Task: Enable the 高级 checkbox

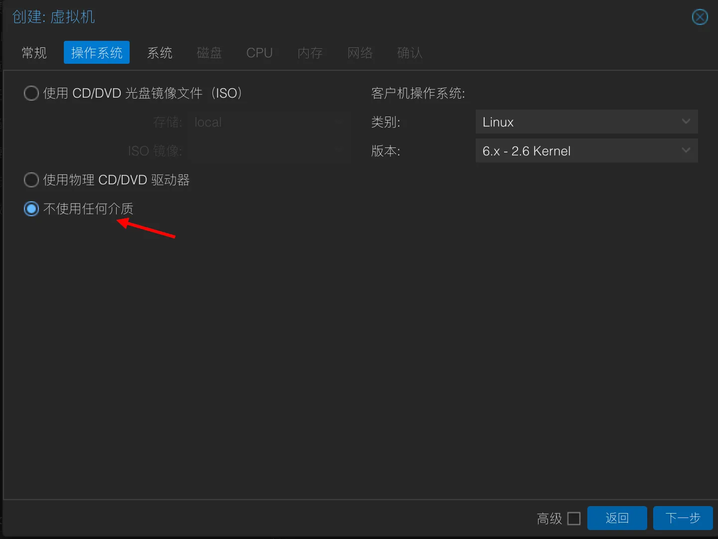Action: (x=574, y=519)
